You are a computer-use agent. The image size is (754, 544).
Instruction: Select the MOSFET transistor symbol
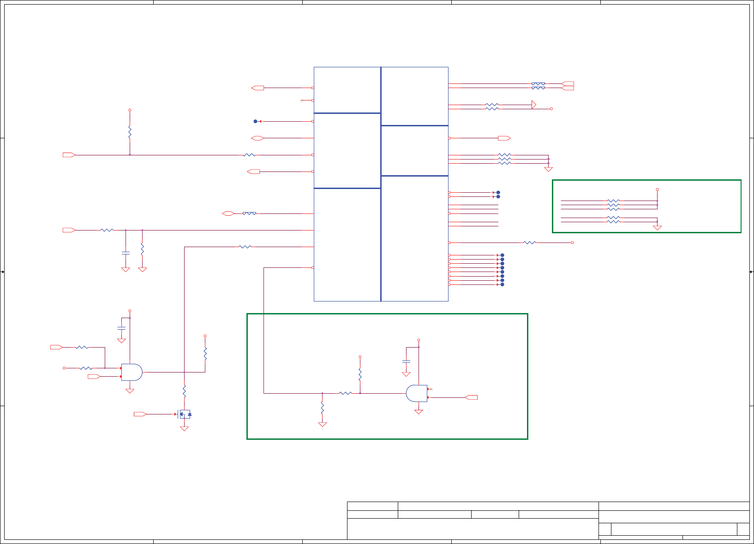(x=184, y=414)
